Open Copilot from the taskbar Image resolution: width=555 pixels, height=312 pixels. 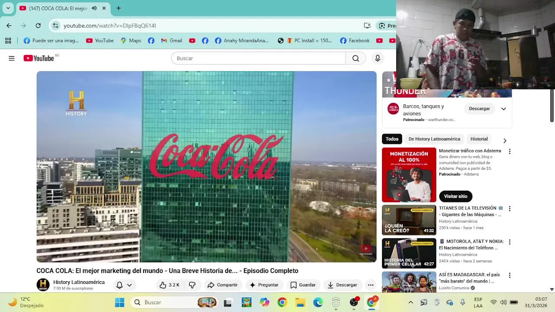264,302
